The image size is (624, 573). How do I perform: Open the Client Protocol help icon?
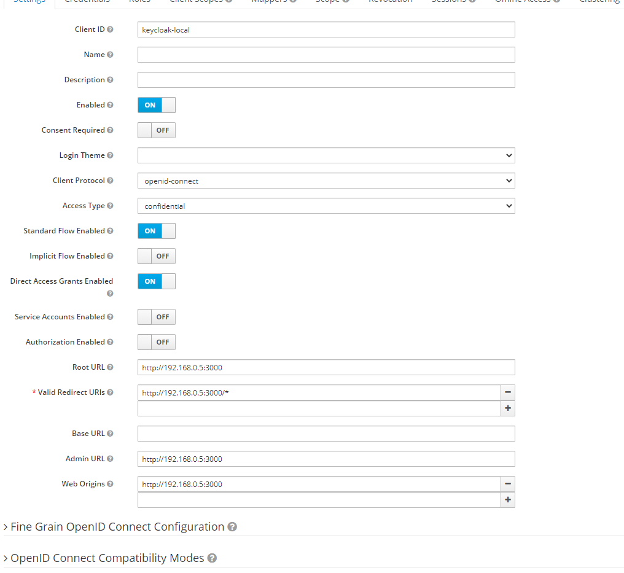(x=110, y=181)
